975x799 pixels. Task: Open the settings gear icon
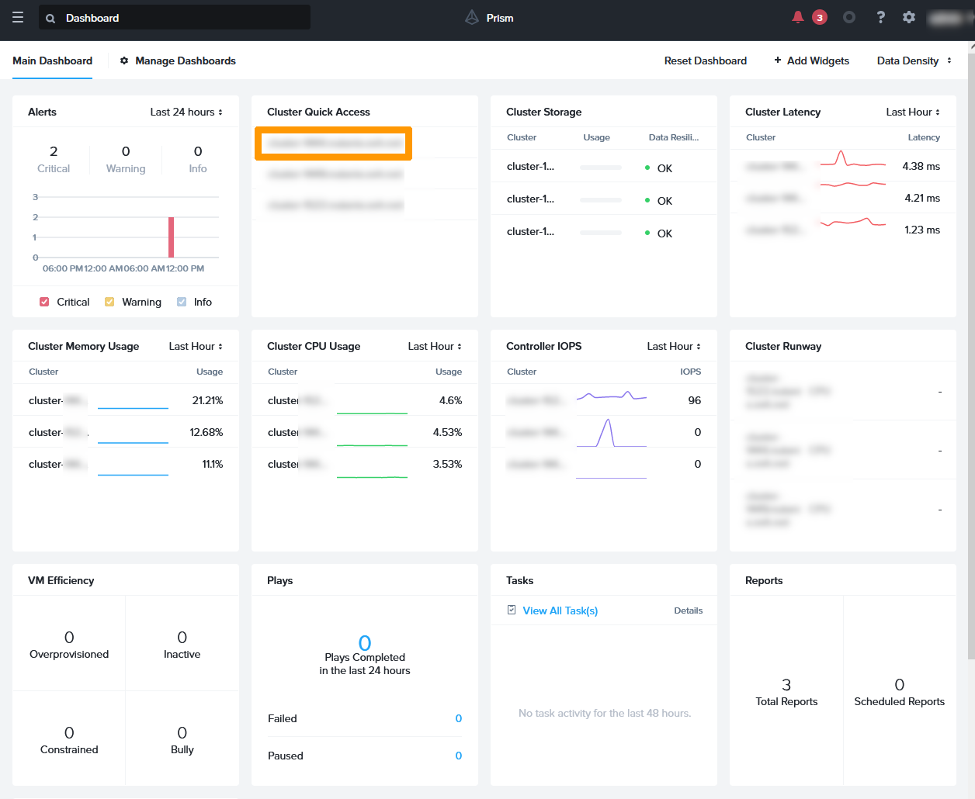(909, 17)
